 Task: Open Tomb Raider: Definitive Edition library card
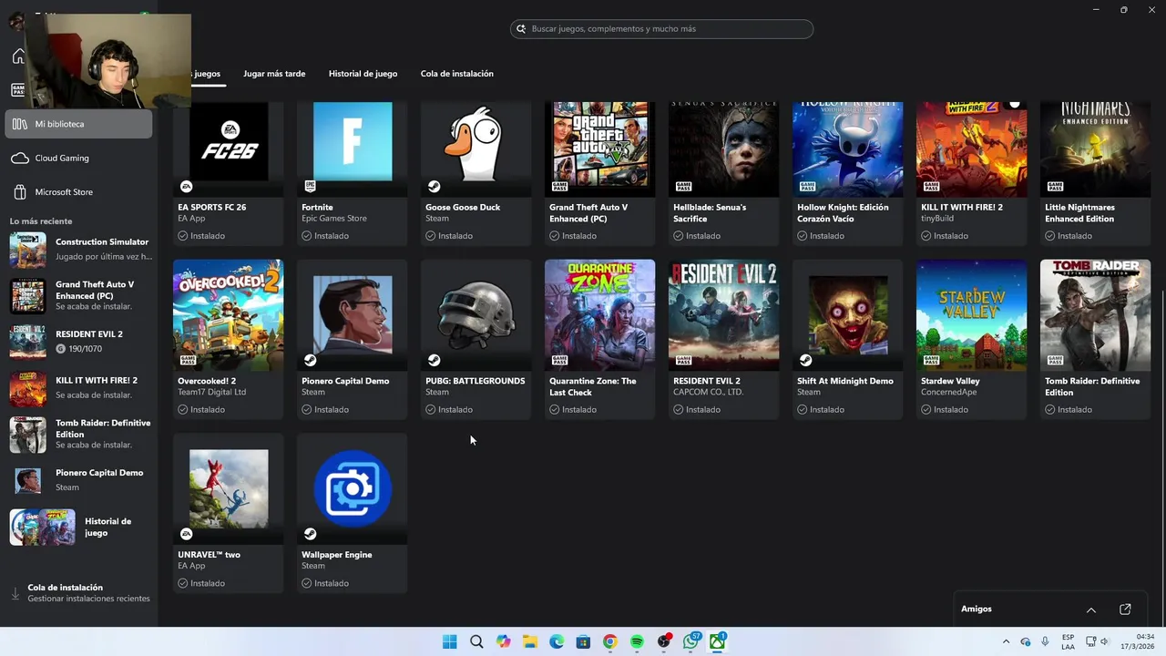1096,339
